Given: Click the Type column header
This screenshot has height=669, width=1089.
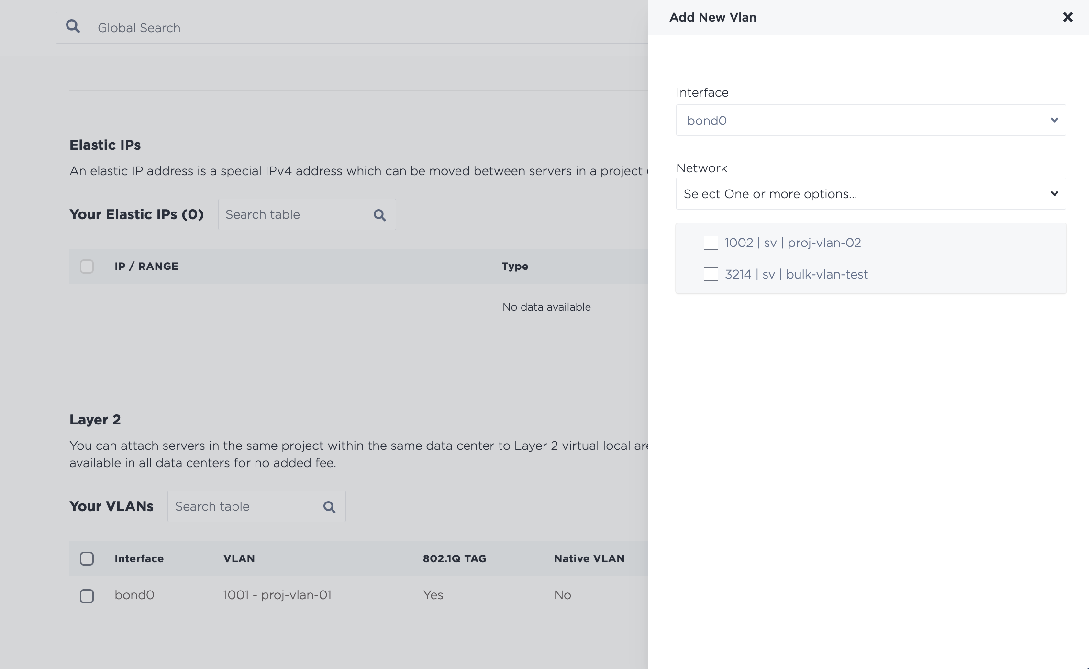Looking at the screenshot, I should (515, 266).
